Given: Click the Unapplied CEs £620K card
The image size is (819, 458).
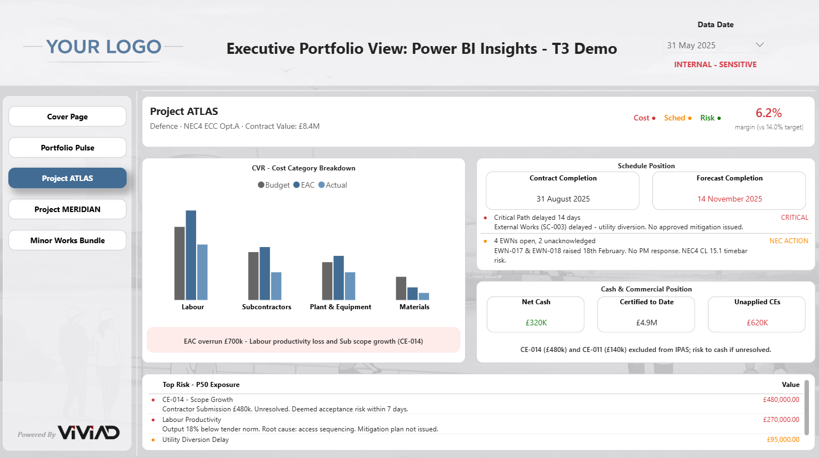Looking at the screenshot, I should 757,314.
